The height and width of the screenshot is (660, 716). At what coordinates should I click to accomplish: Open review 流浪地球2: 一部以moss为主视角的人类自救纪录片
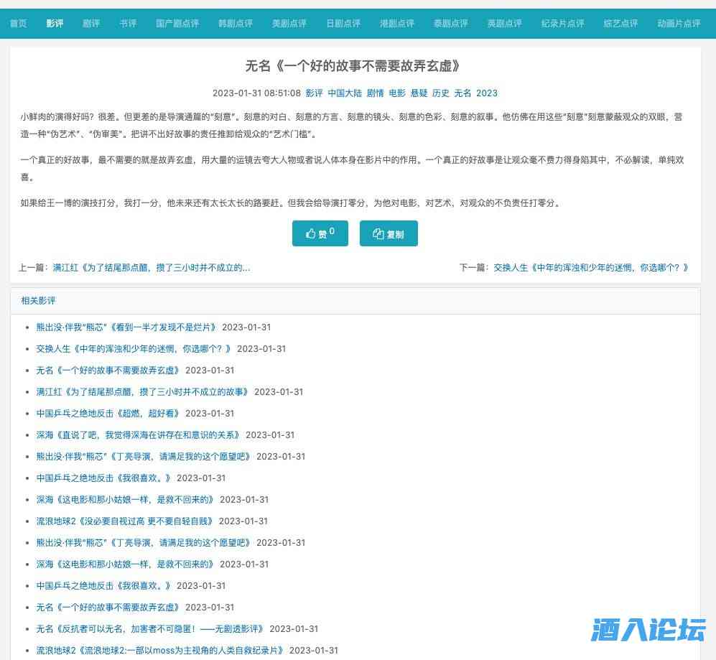[160, 650]
